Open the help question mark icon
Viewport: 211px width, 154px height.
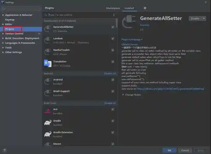pos(4,150)
